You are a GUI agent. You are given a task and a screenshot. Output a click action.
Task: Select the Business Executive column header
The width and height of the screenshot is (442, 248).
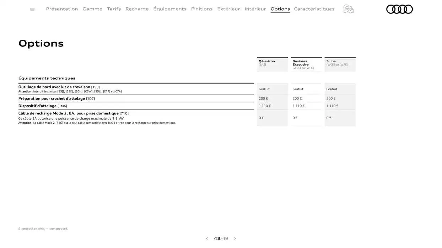pyautogui.click(x=306, y=64)
